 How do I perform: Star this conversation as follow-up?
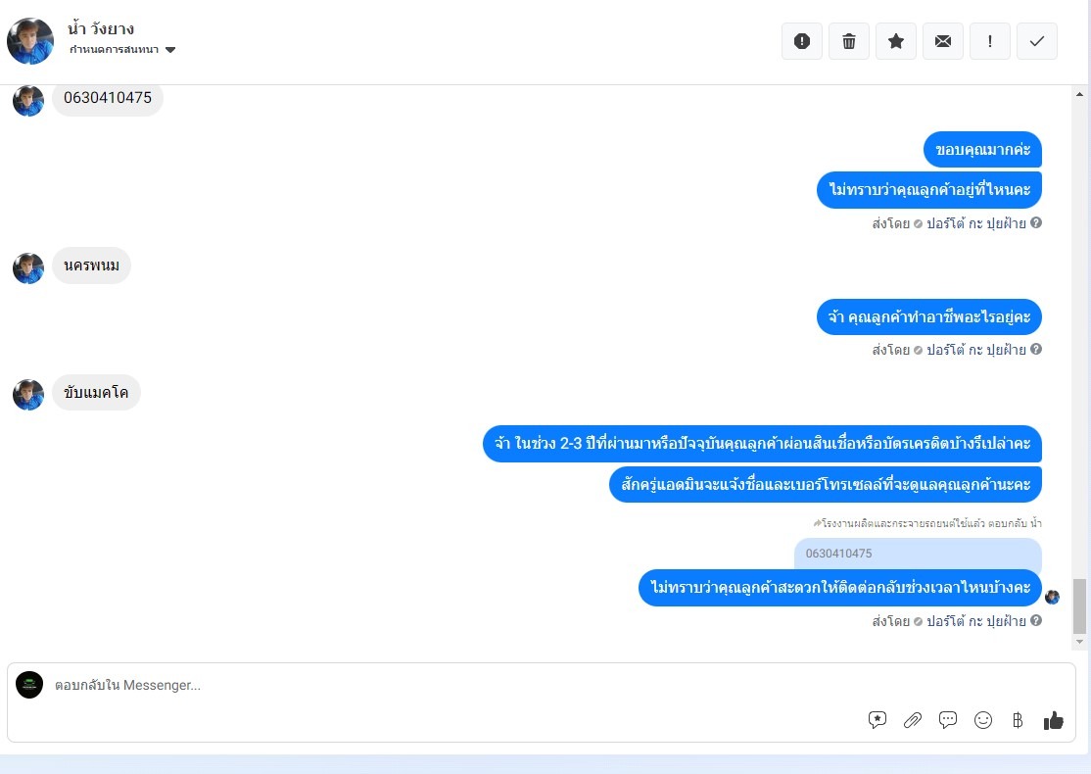click(896, 41)
